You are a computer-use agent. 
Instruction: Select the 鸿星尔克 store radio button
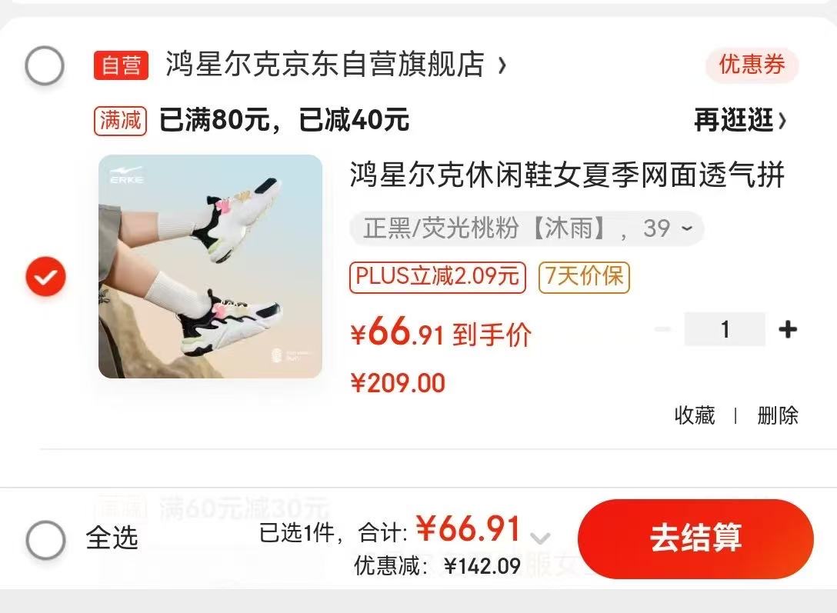(x=45, y=65)
